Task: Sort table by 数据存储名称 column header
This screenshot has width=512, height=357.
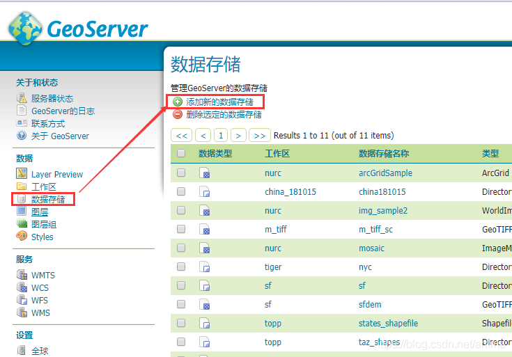Action: point(383,154)
